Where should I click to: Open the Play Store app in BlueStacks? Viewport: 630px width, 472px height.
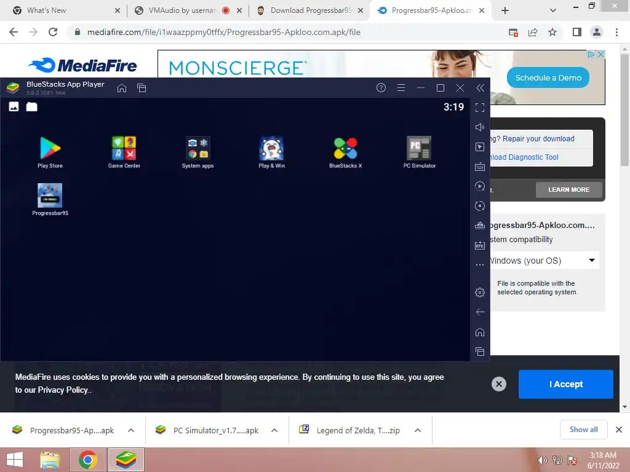pos(50,152)
